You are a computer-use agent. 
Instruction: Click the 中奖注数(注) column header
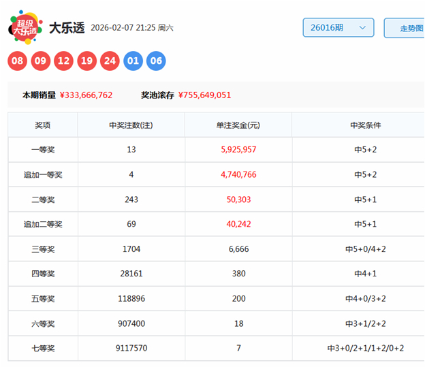pos(131,125)
